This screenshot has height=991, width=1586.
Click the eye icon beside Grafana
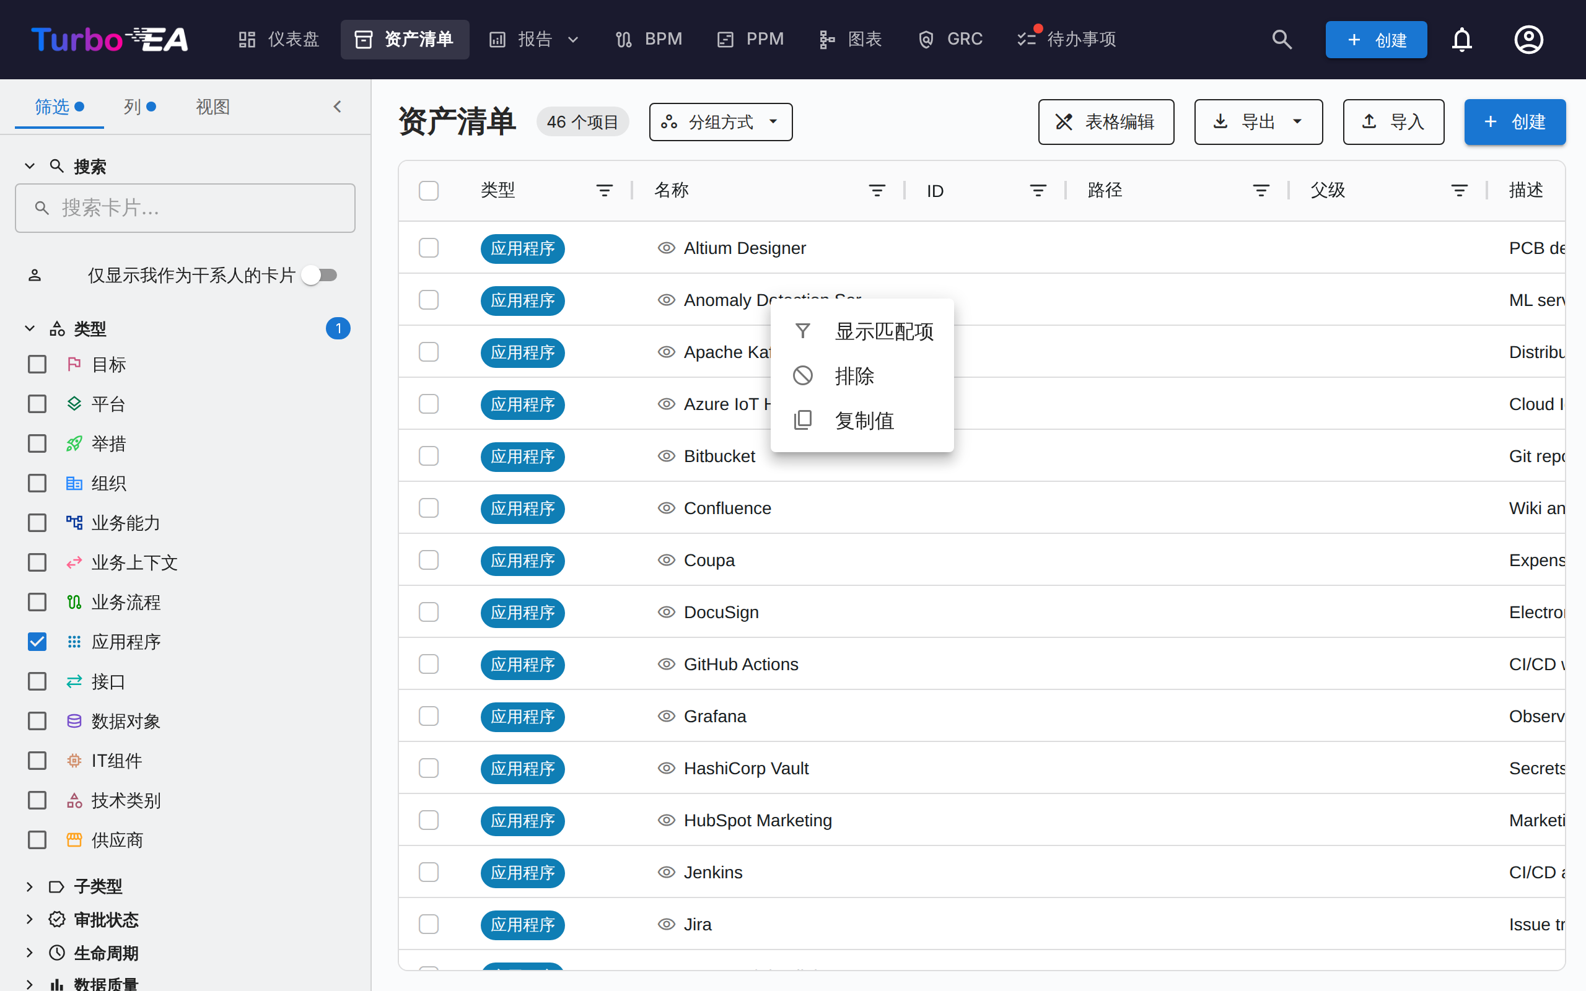point(667,717)
